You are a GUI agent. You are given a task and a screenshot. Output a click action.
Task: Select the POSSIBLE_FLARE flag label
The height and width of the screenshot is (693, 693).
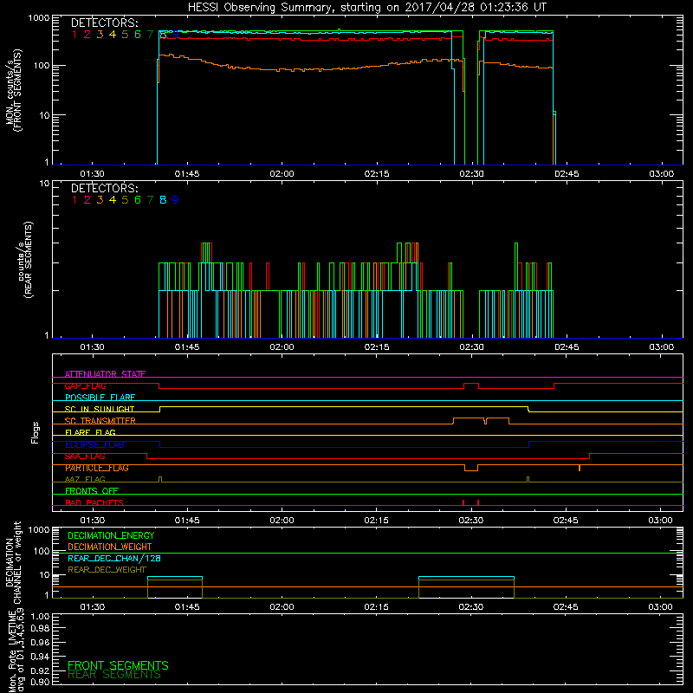click(100, 398)
